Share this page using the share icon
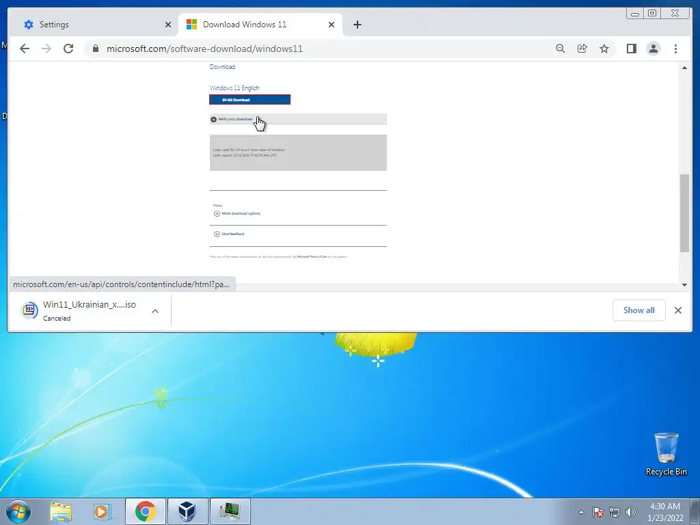 coord(582,49)
